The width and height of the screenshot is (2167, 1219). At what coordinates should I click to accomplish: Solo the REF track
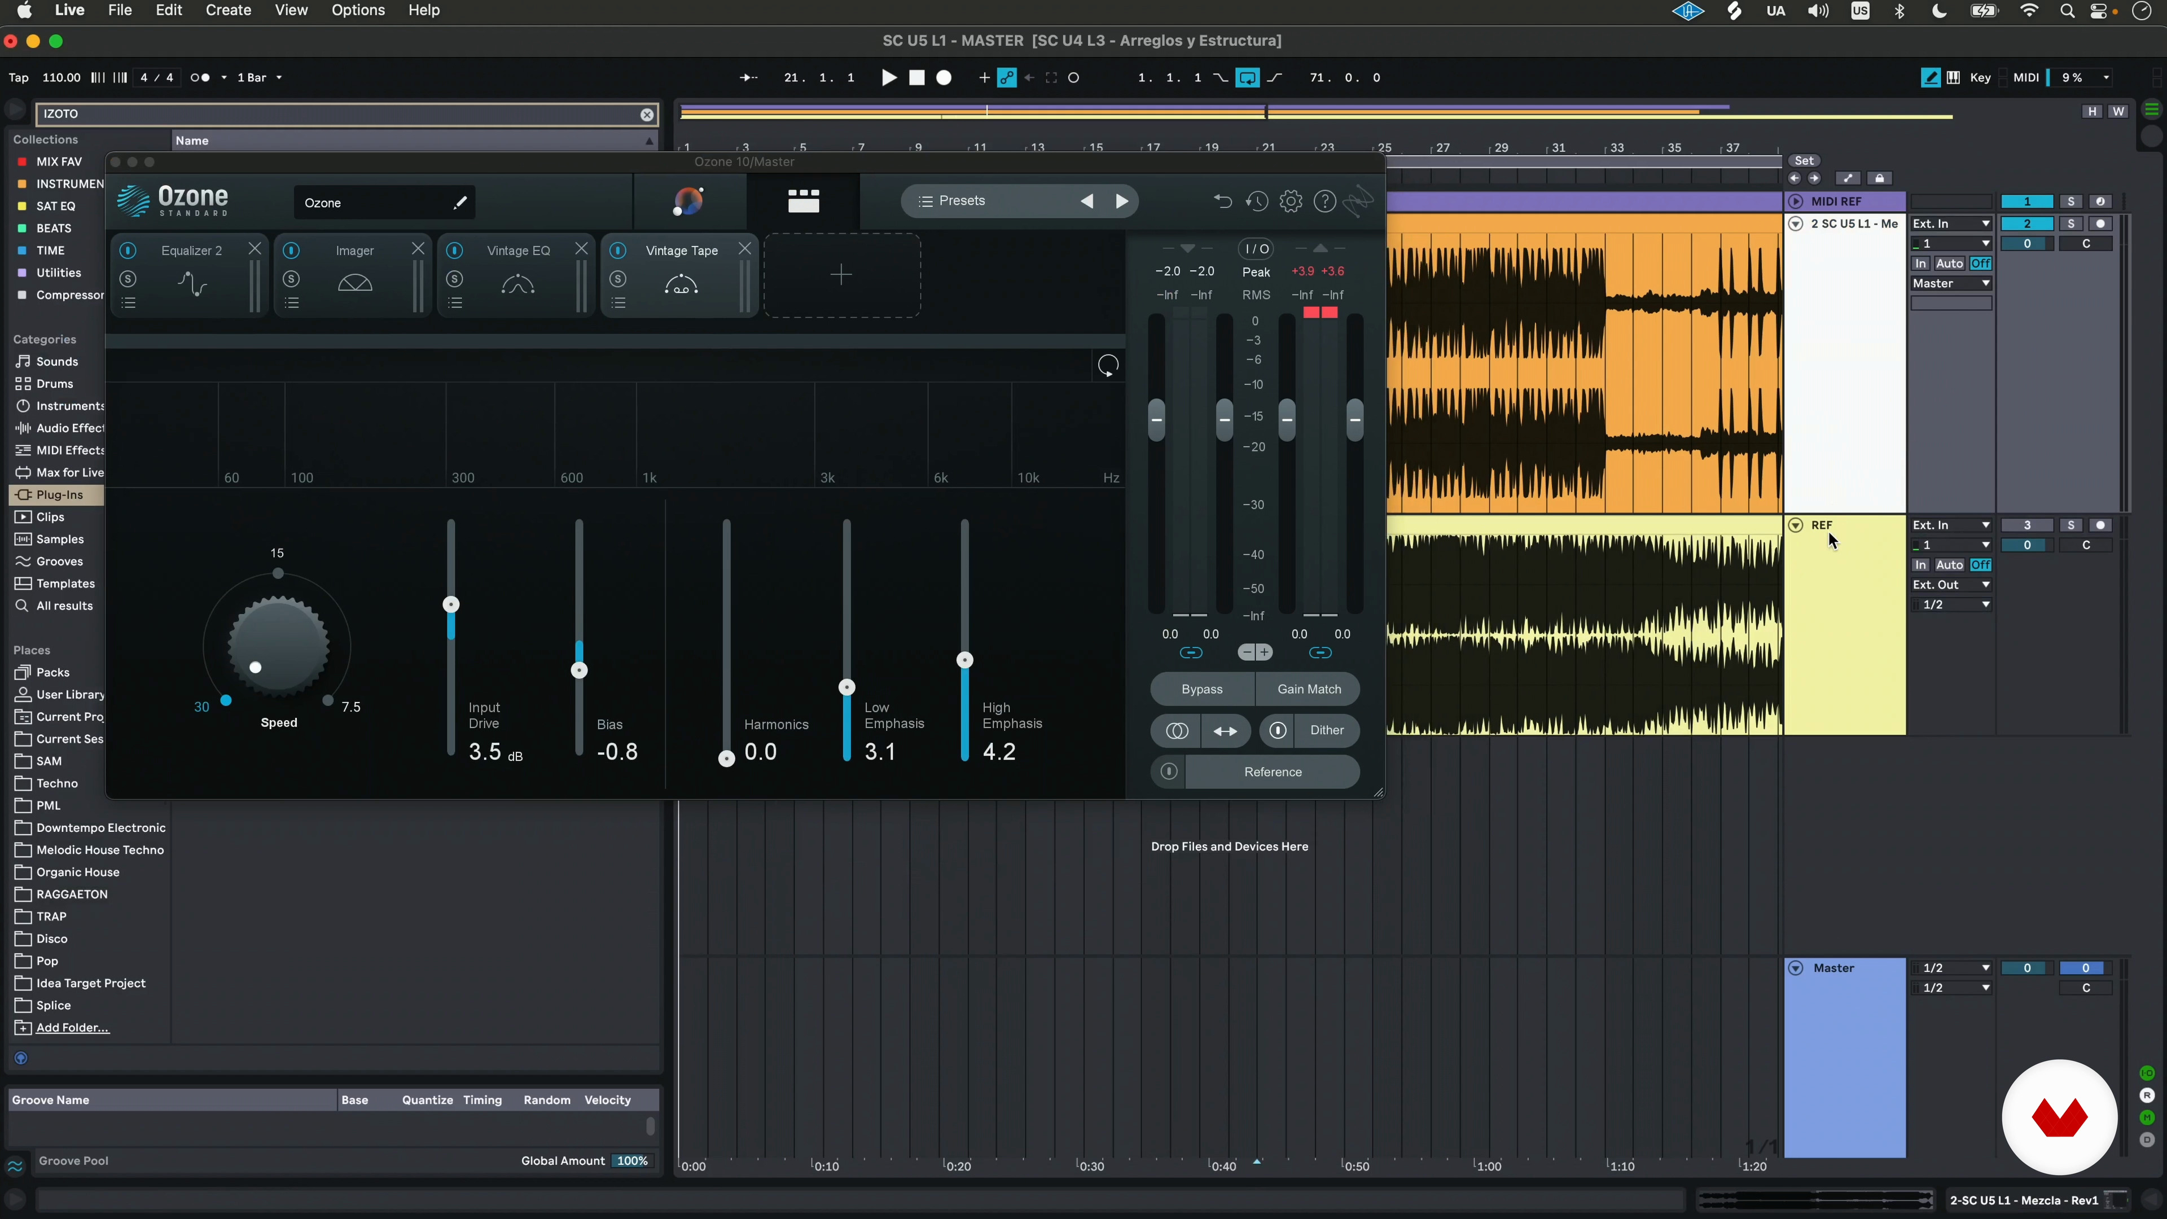[x=2071, y=525]
